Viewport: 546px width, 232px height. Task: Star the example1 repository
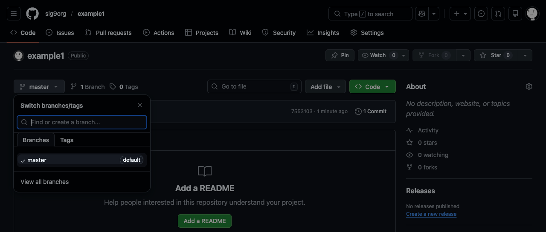pyautogui.click(x=496, y=55)
